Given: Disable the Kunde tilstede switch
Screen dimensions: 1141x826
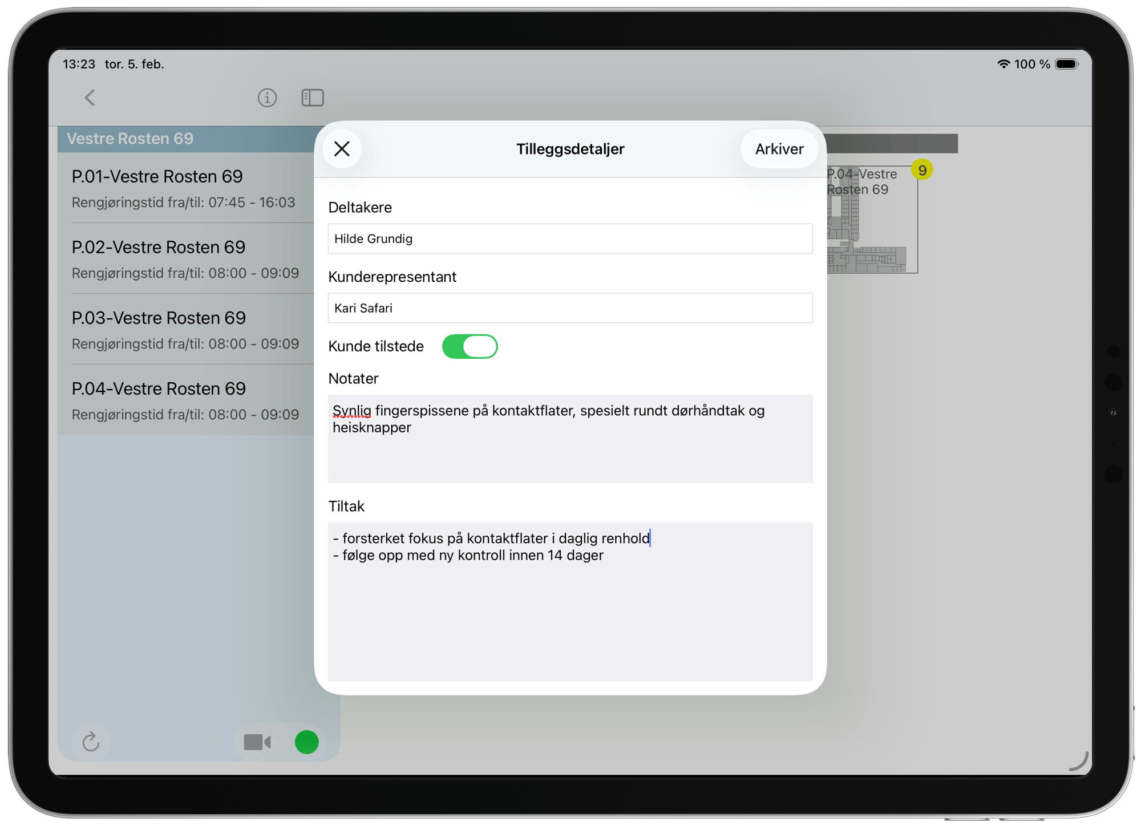Looking at the screenshot, I should pos(470,346).
